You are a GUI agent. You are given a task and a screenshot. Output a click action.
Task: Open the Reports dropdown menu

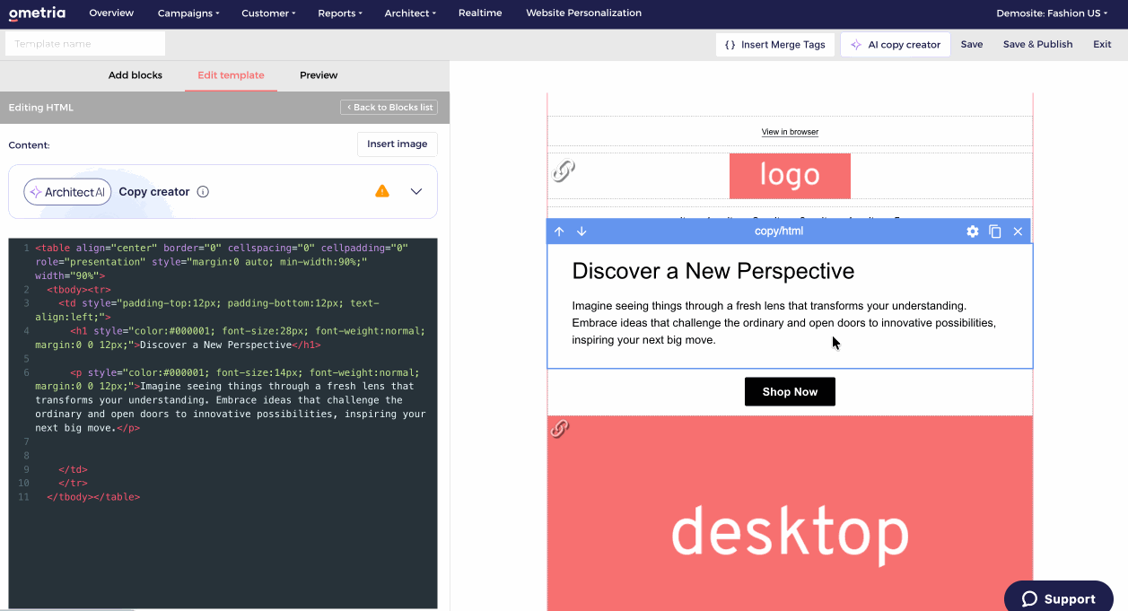[x=340, y=13]
